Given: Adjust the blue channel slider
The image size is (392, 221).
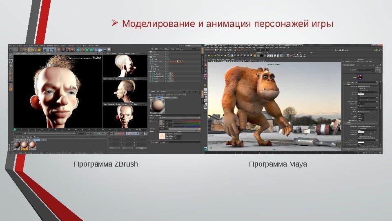Looking at the screenshot, I should pyautogui.click(x=187, y=126).
